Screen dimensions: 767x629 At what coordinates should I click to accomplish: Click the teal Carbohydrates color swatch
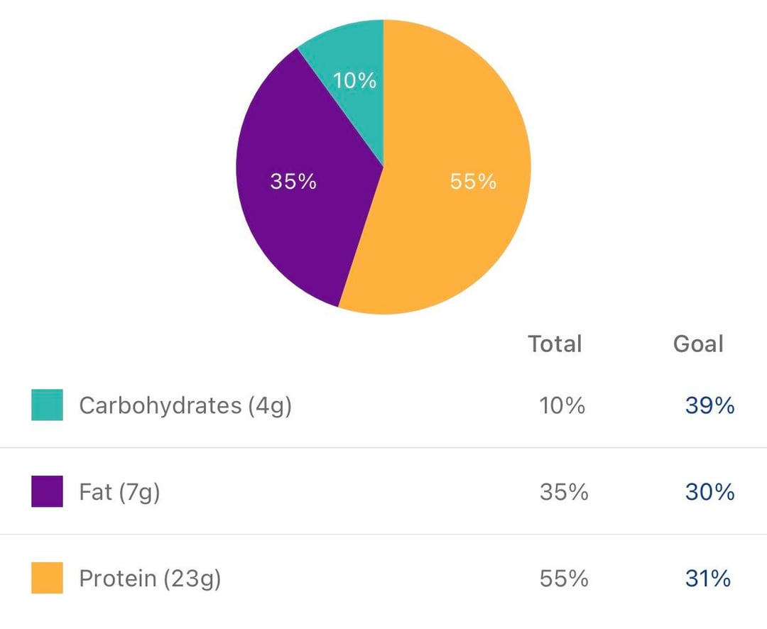tap(47, 405)
